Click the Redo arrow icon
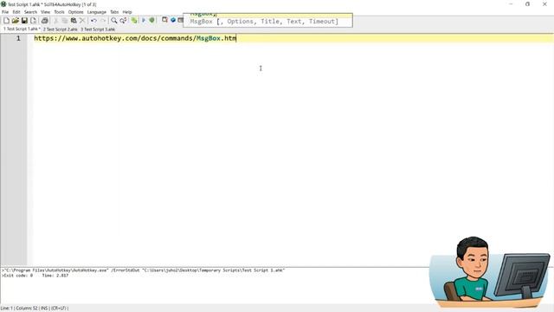 (x=103, y=21)
